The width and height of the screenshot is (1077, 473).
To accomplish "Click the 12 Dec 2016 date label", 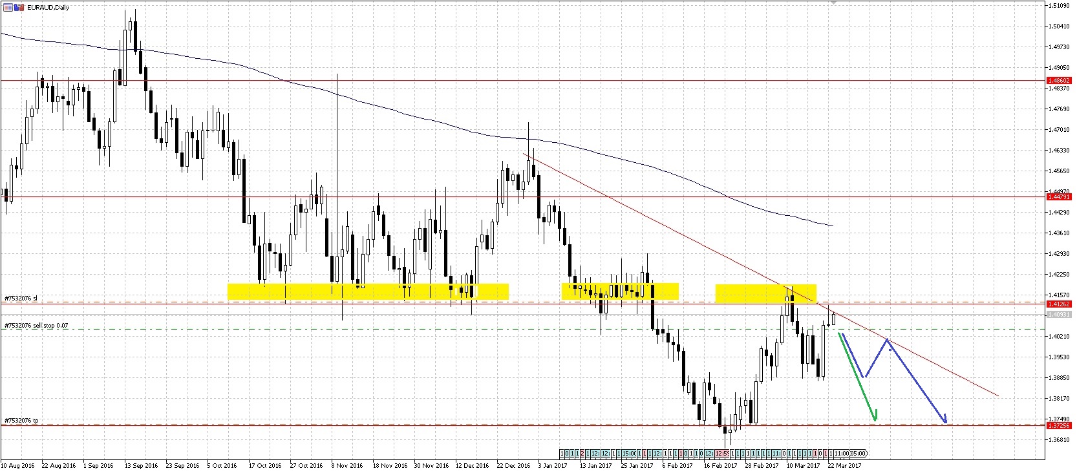I will click(473, 465).
